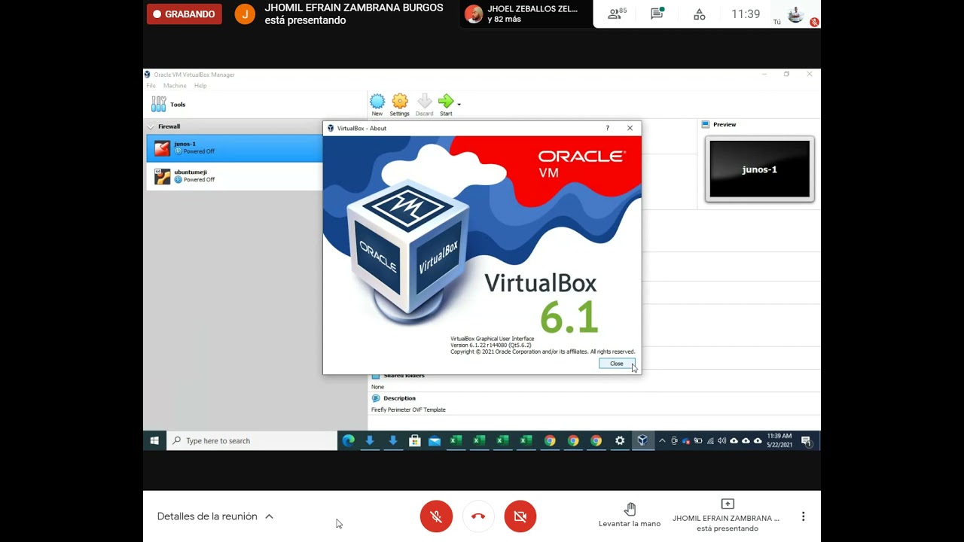Open the Meet activities shapes icon
This screenshot has width=964, height=542.
[x=700, y=14]
